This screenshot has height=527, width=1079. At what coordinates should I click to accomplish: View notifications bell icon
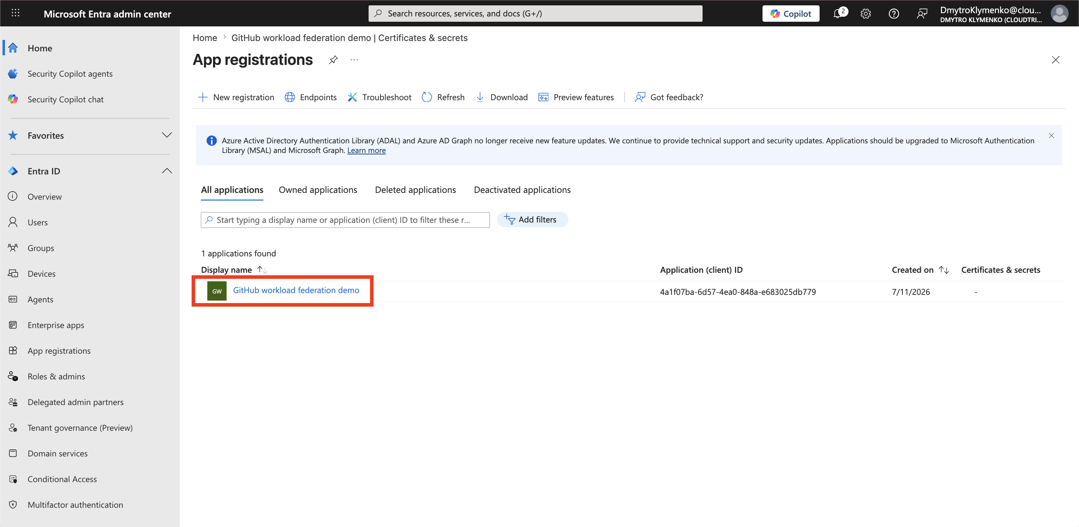pyautogui.click(x=838, y=14)
